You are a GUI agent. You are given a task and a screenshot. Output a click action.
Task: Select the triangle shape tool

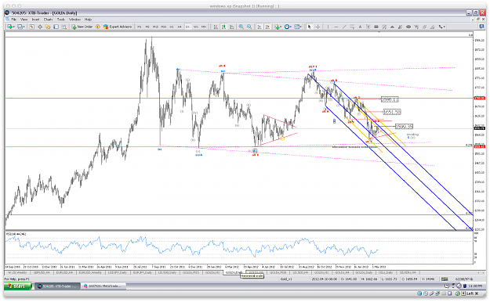(392, 27)
